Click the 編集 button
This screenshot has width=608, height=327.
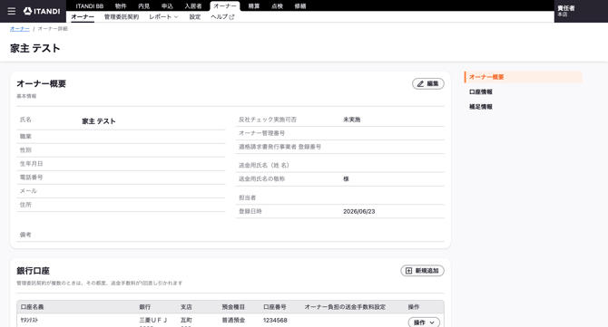428,83
